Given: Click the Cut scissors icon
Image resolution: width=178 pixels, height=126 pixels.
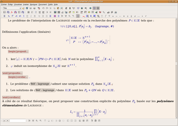Looking at the screenshot, I should 50,8.
